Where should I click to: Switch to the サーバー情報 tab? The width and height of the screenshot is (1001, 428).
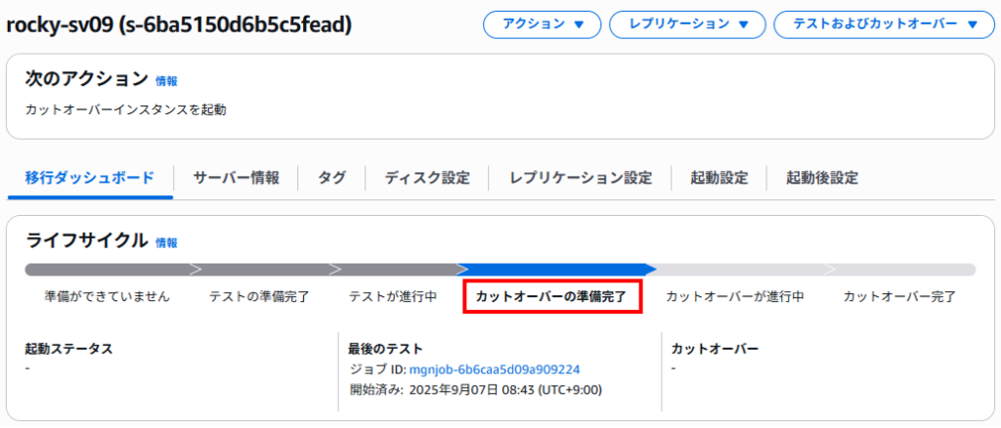pos(237,178)
